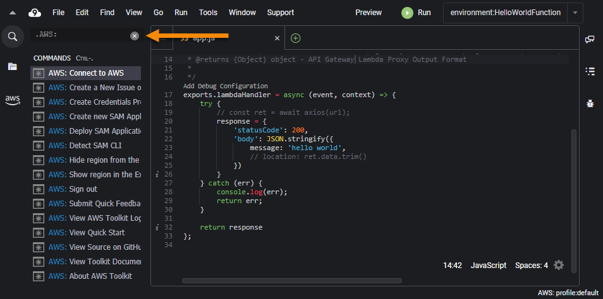Click the icon beside AWS: Sign out

[x=38, y=189]
